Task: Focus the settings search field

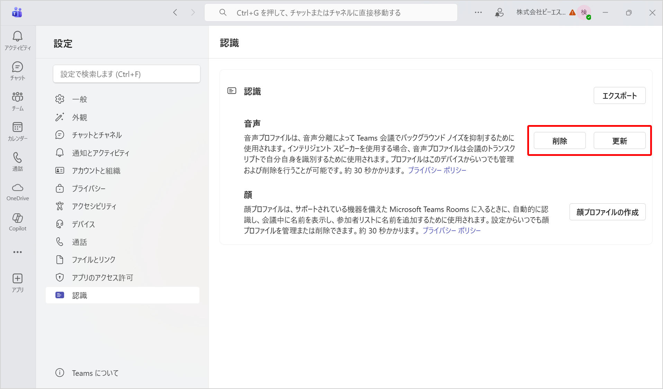Action: [x=127, y=74]
